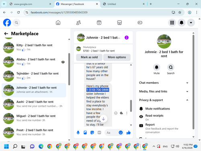This screenshot has width=201, height=151.
Task: Expand Chat members section
Action: [164, 83]
